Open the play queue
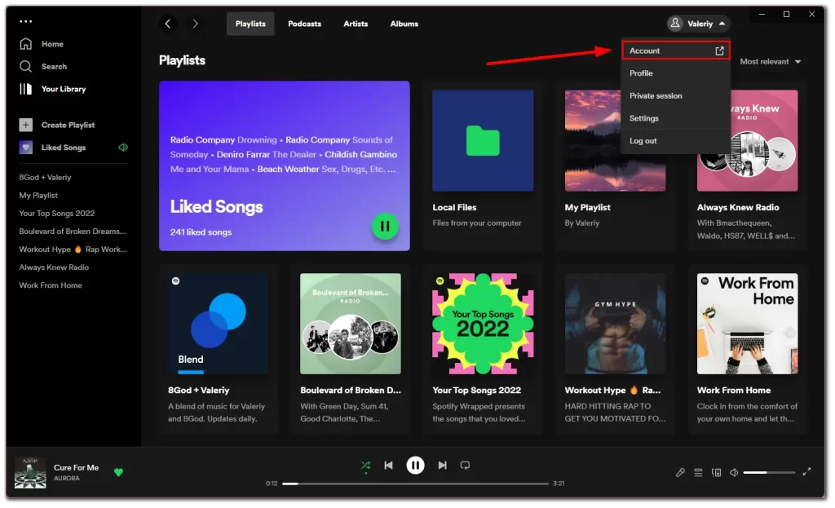The width and height of the screenshot is (835, 508). tap(698, 472)
